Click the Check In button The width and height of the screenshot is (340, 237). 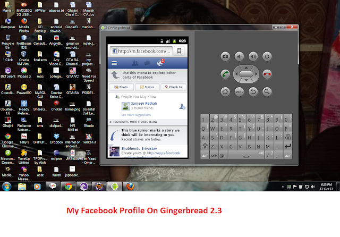(x=173, y=87)
